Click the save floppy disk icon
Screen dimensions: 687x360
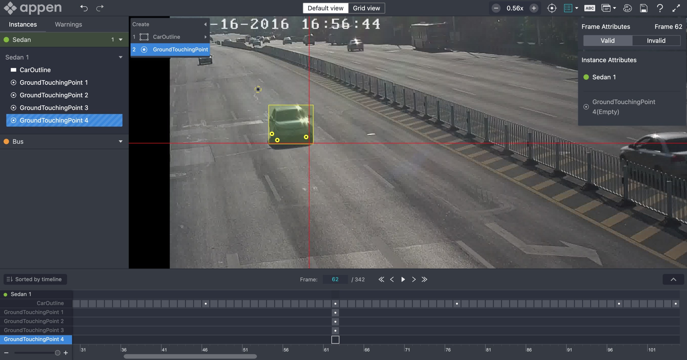coord(643,8)
